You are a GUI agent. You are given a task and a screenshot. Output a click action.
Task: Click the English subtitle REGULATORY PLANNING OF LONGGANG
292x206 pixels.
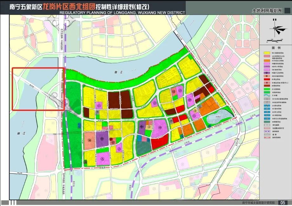click(122, 13)
